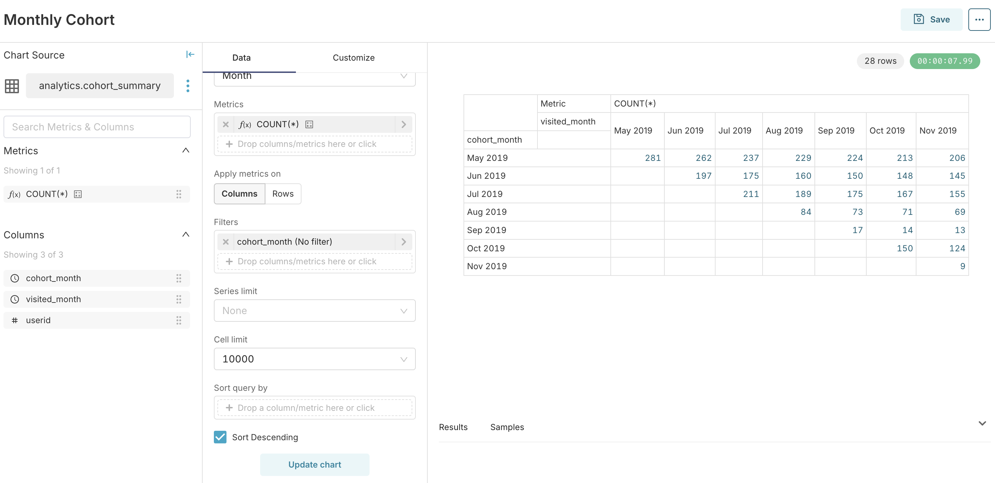Click drag handle of COUNT(*) metric

pos(178,194)
